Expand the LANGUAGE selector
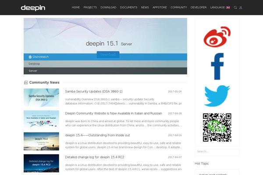The width and height of the screenshot is (263, 175). pos(220,7)
